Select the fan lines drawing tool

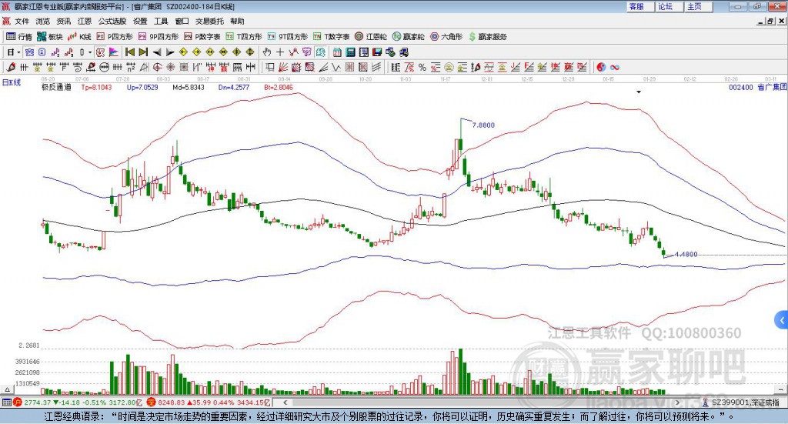pyautogui.click(x=283, y=67)
